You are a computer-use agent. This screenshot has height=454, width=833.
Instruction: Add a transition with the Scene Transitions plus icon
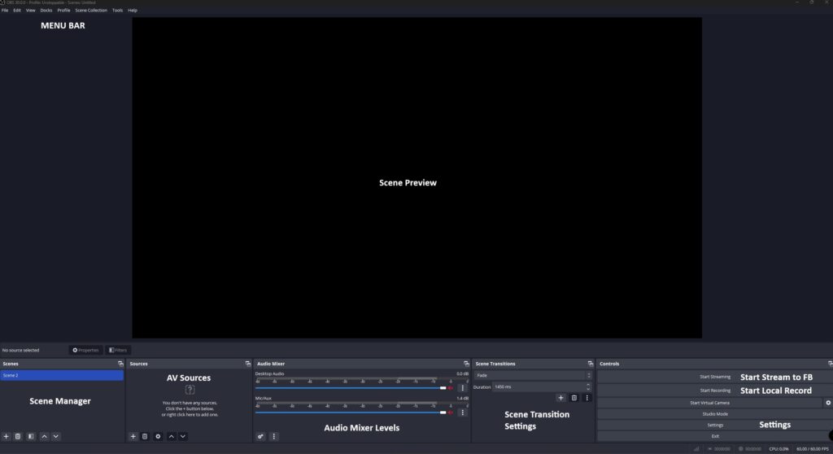(x=560, y=398)
